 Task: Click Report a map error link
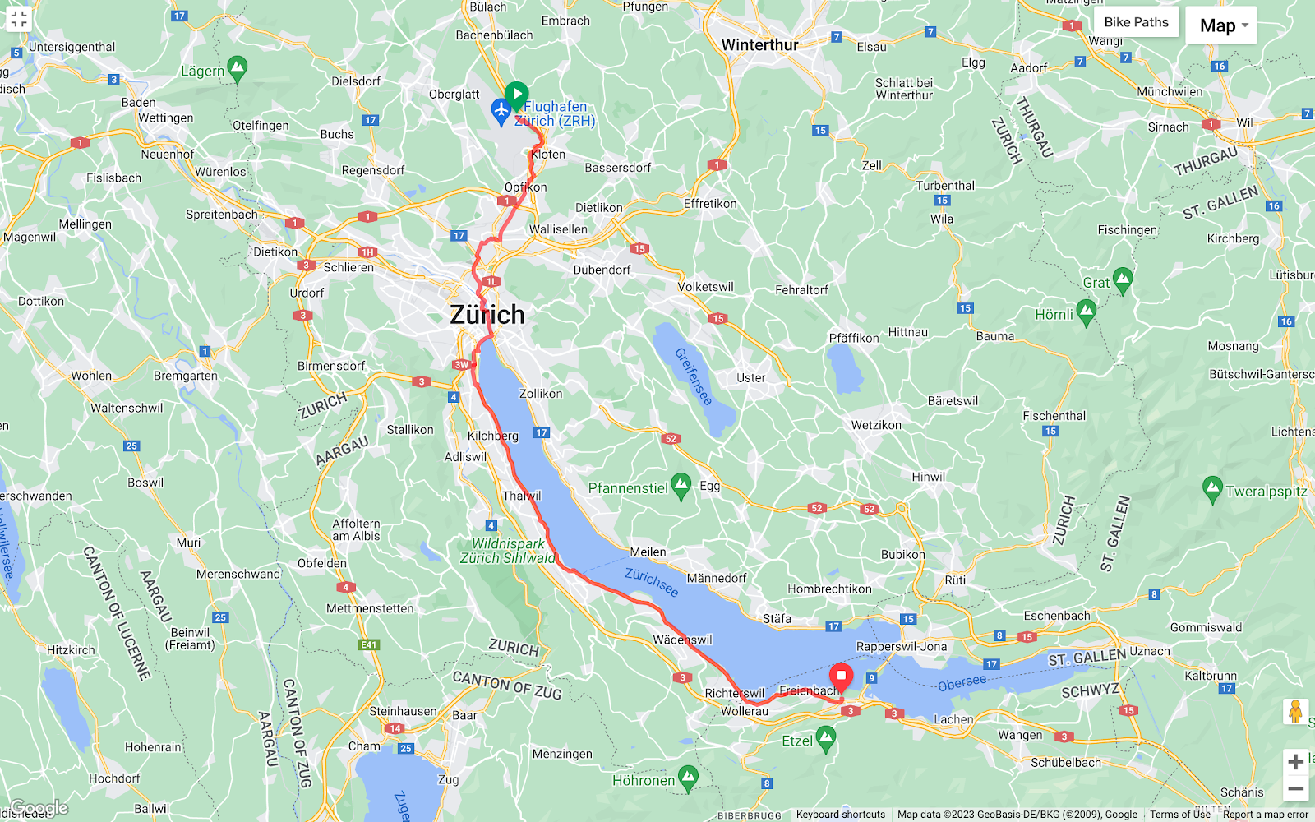[x=1266, y=815]
